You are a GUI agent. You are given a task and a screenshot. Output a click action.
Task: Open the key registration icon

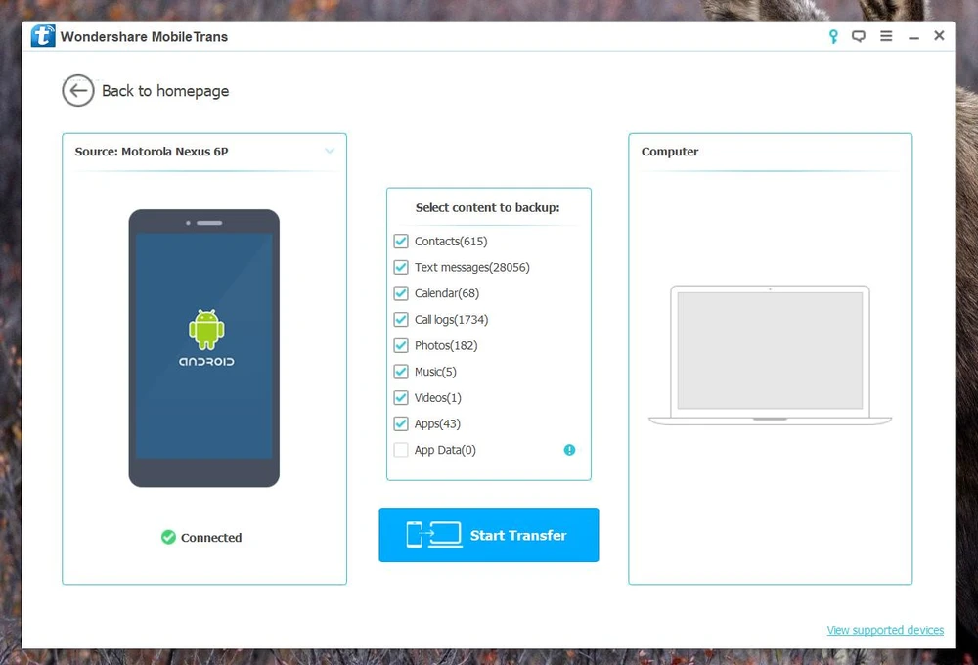coord(833,37)
